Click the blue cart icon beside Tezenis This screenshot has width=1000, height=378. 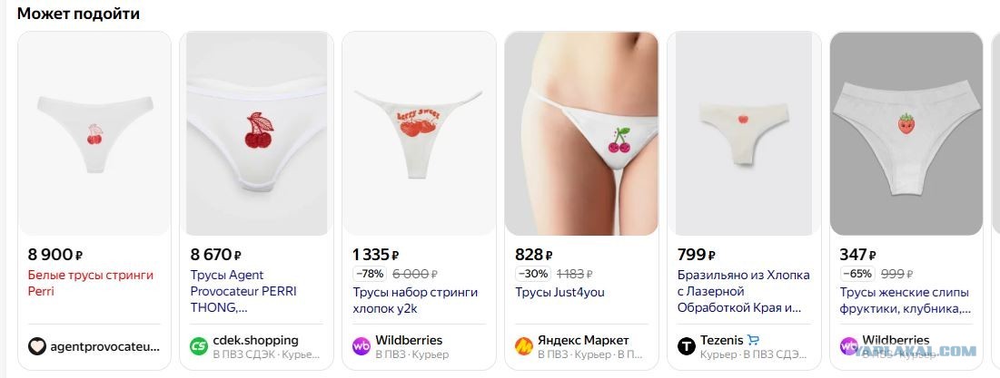[x=753, y=341]
